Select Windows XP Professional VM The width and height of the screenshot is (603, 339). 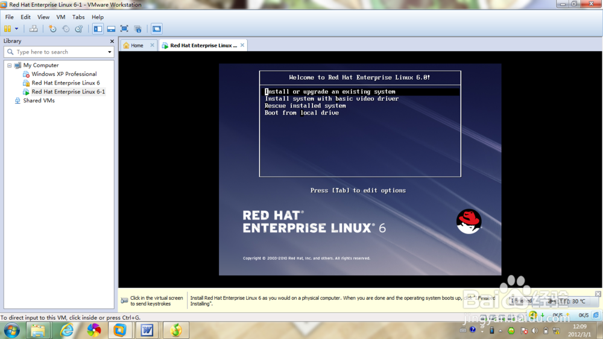tap(64, 74)
